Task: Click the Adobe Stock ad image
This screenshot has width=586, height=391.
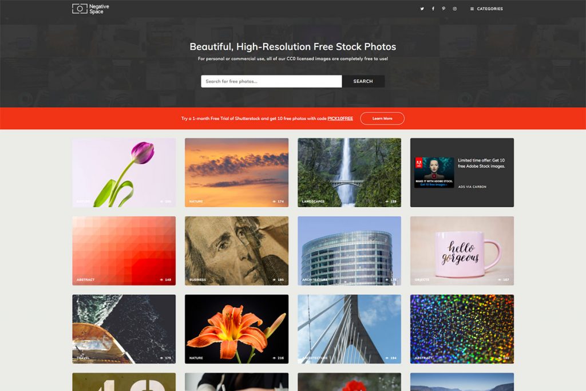Action: point(434,172)
